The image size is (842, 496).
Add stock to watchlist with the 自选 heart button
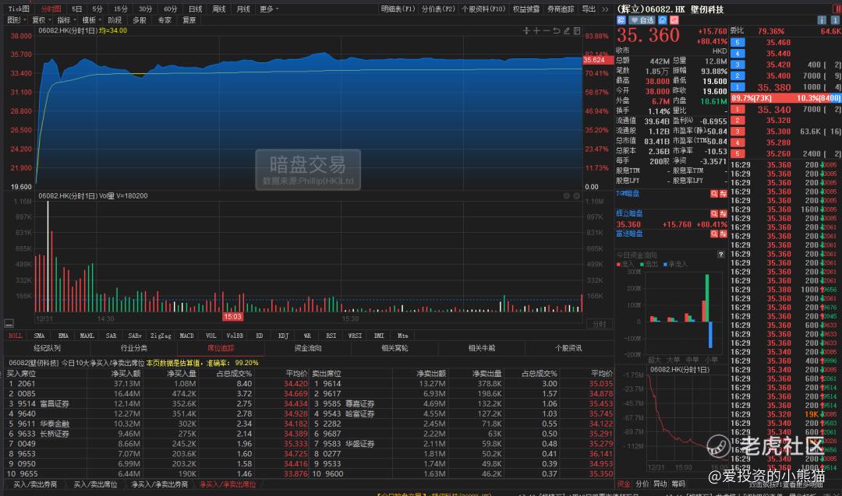click(x=642, y=20)
